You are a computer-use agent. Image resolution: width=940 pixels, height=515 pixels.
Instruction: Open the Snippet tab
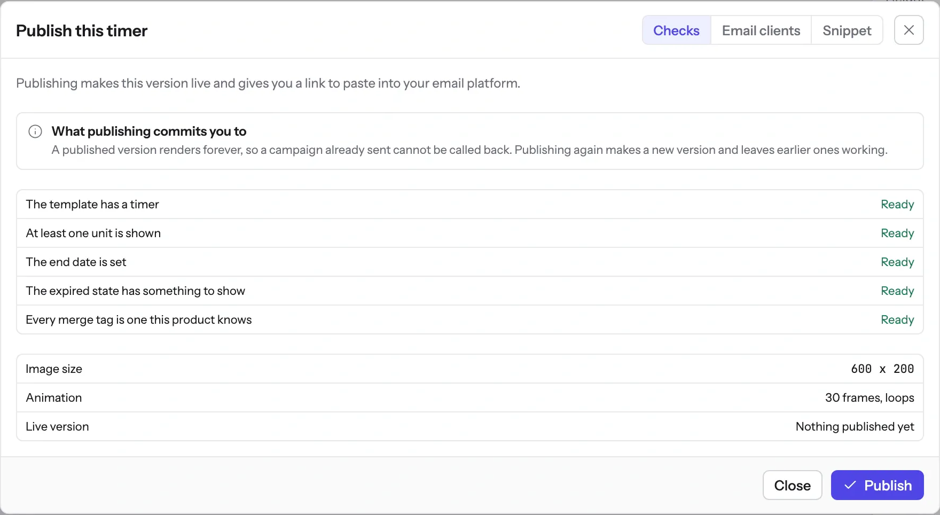click(x=847, y=30)
